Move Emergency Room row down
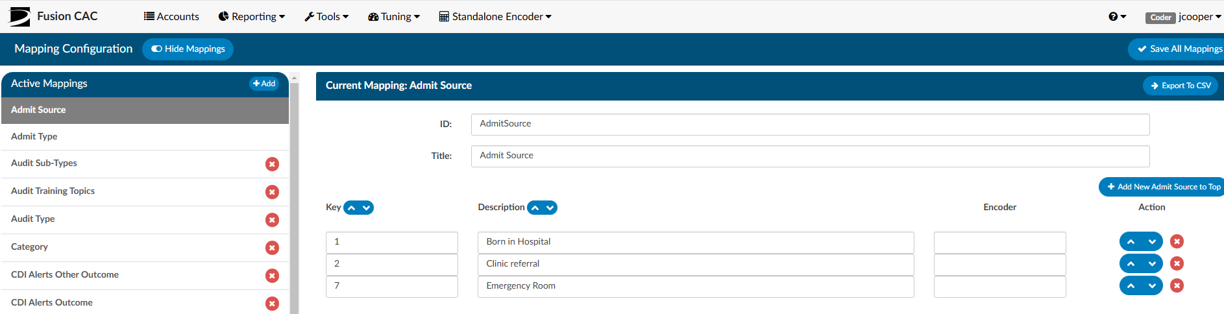Viewport: 1224px width, 314px height. click(x=1152, y=286)
